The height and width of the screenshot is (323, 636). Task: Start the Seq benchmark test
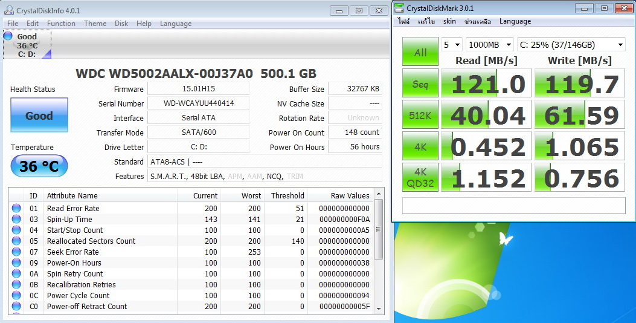pos(420,83)
